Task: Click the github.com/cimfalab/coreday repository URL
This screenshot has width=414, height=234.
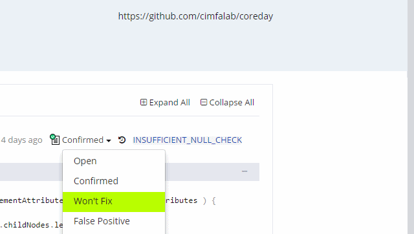Action: [195, 16]
